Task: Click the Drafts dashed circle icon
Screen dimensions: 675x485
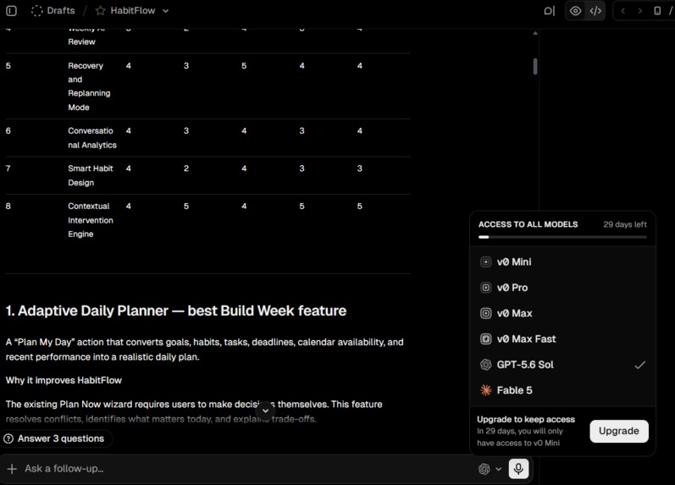Action: (37, 11)
